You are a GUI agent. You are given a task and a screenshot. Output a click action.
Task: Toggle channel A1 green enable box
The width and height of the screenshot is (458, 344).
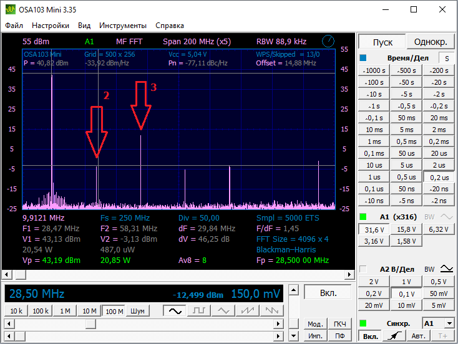pos(363,217)
